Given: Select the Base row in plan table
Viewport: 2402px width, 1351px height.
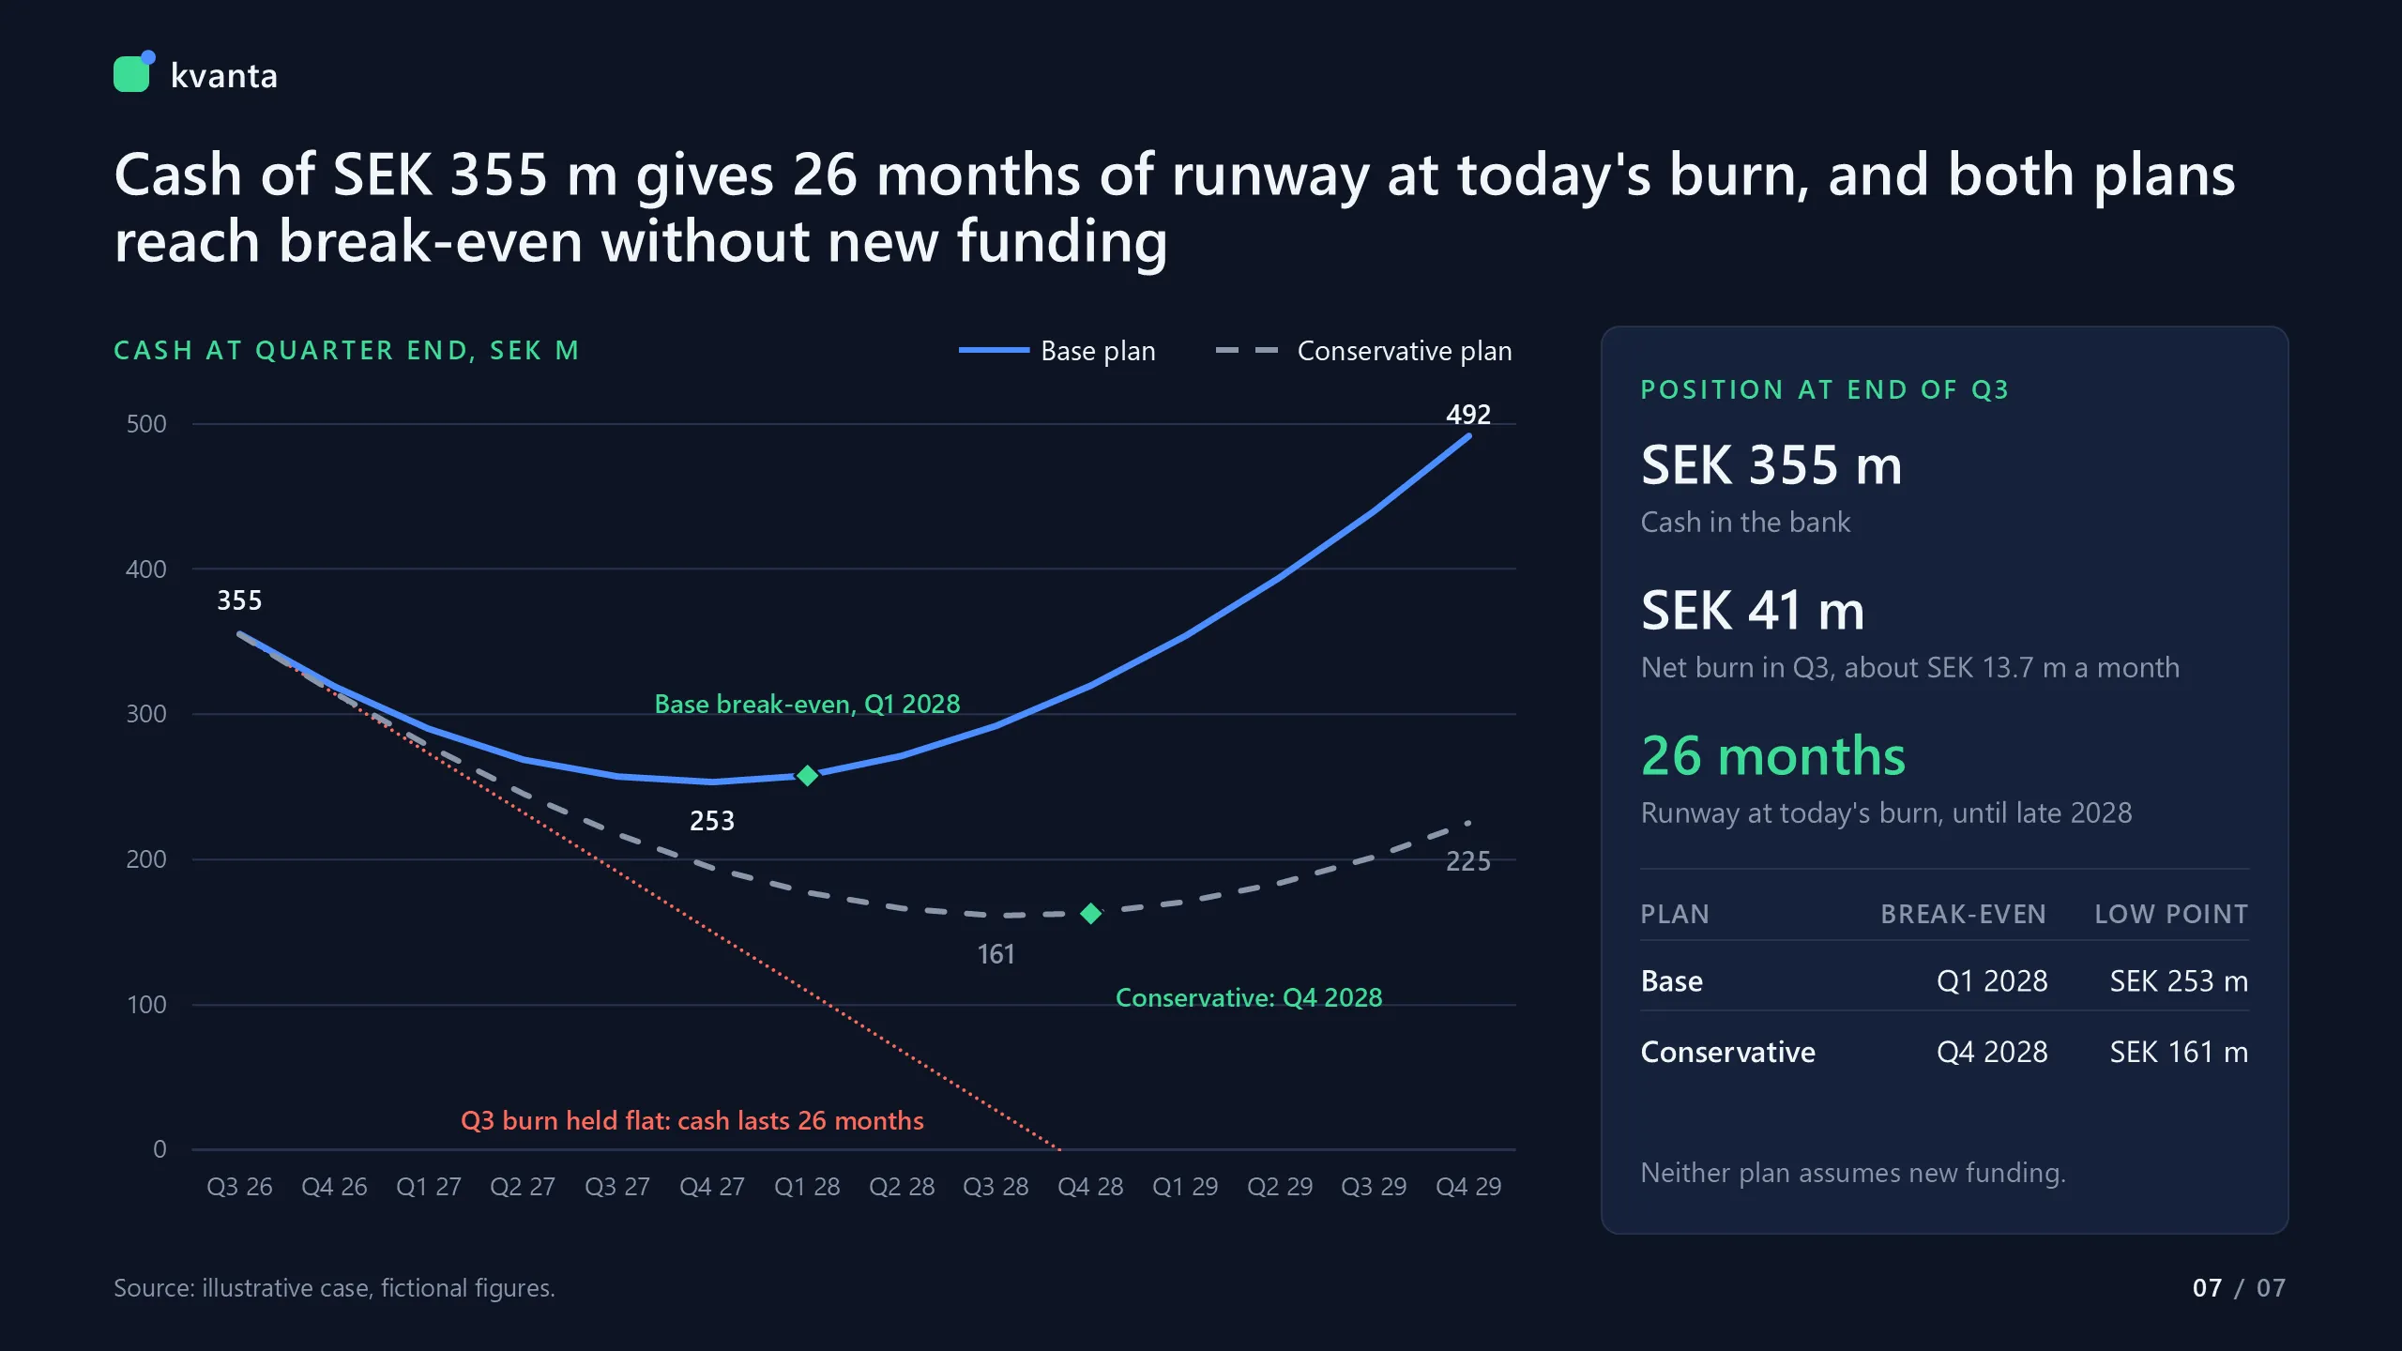Looking at the screenshot, I should 1944,980.
